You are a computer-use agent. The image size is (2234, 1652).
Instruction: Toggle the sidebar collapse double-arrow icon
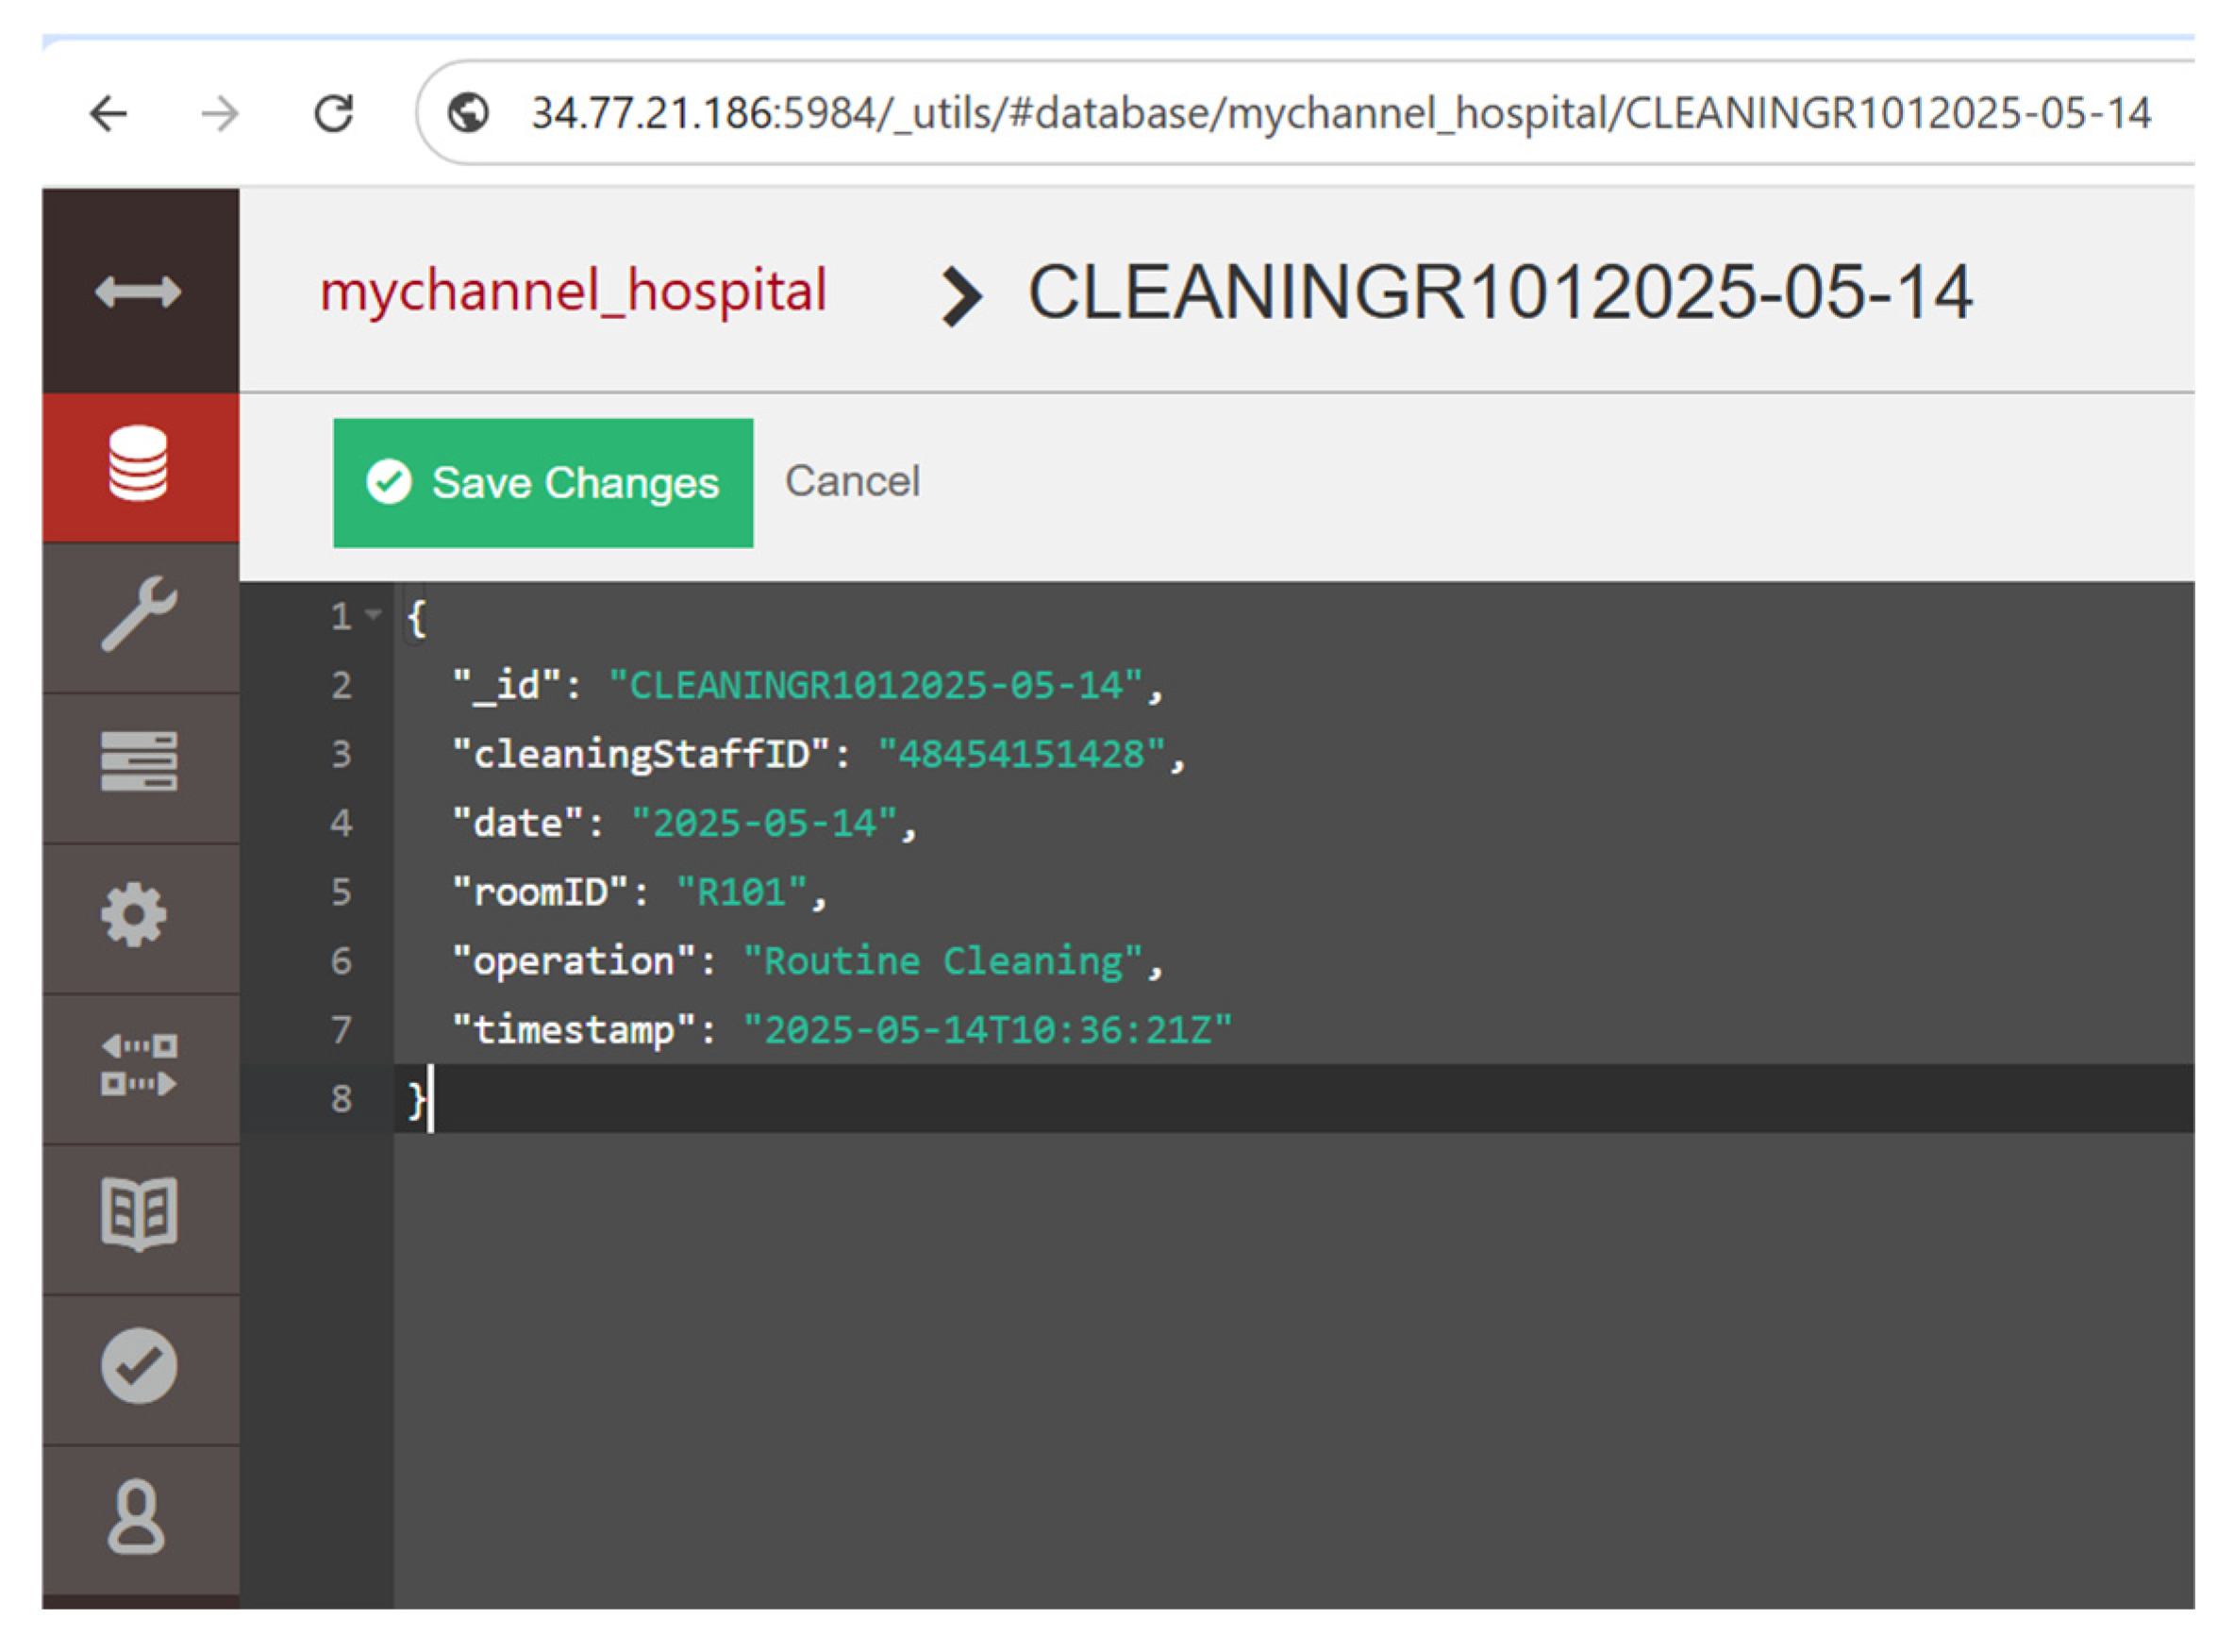pos(138,292)
